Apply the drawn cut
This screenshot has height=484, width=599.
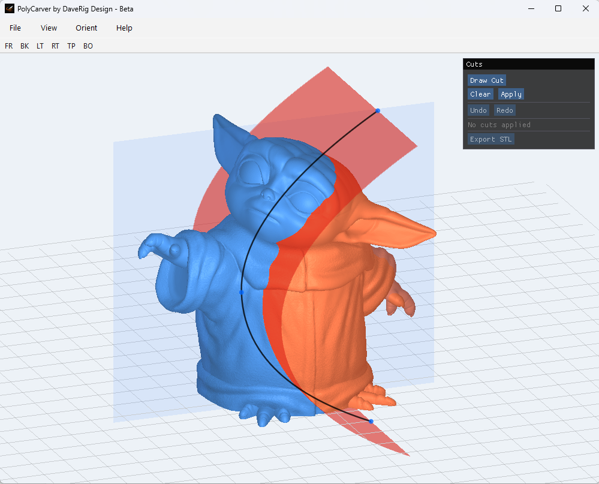511,94
